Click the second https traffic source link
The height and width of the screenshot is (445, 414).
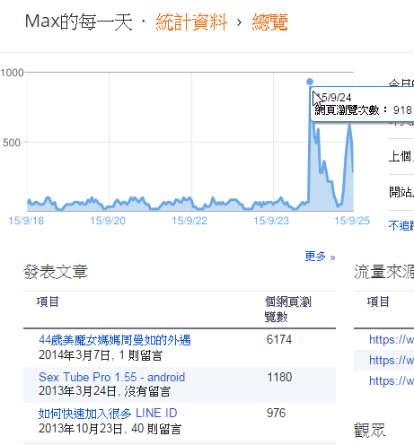392,360
